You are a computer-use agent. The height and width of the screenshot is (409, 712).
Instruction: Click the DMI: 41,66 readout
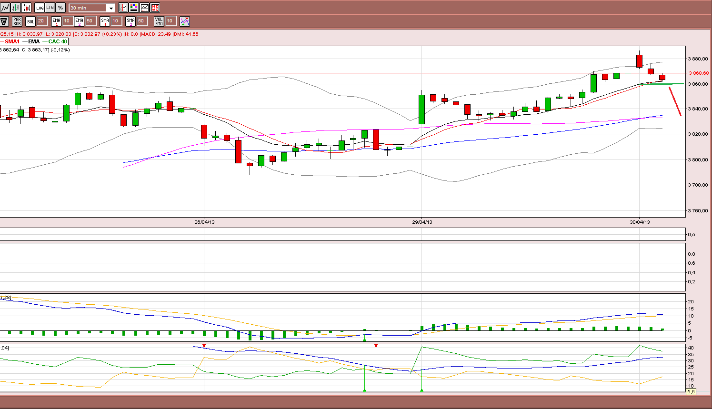click(186, 34)
